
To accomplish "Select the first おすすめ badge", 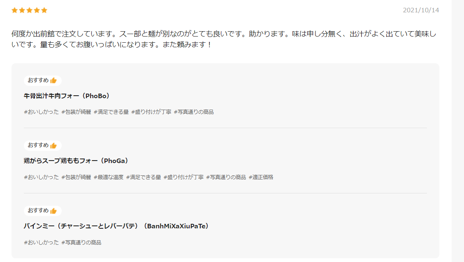I will click(43, 80).
